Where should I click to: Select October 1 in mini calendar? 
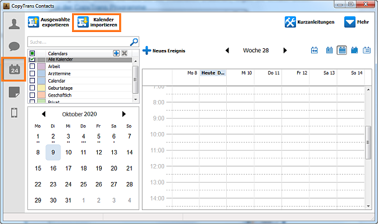(x=38, y=137)
